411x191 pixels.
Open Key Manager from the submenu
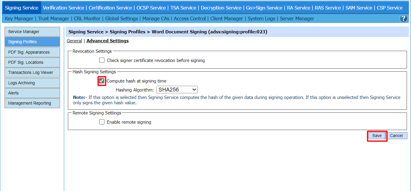coord(19,18)
